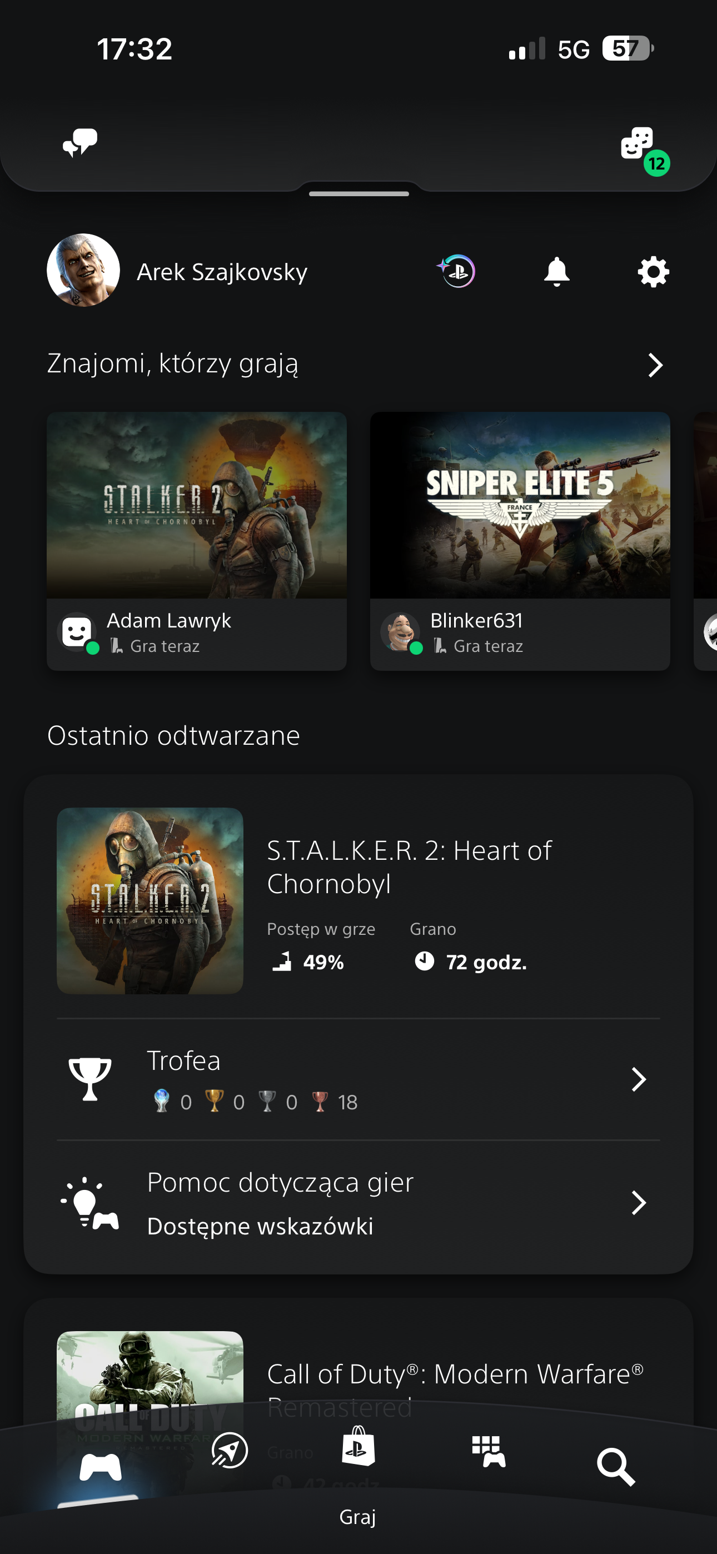Open Adam Lawryk's S.T.A.L.K.E.R. 2 card
The width and height of the screenshot is (717, 1554).
click(197, 541)
